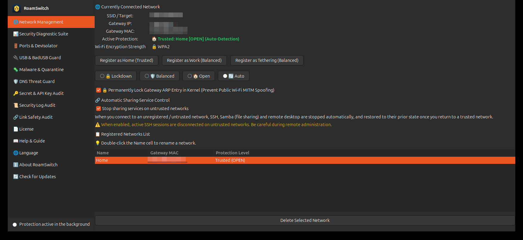This screenshot has height=240, width=523.
Task: Click Delete Selected Network button
Action: [305, 220]
